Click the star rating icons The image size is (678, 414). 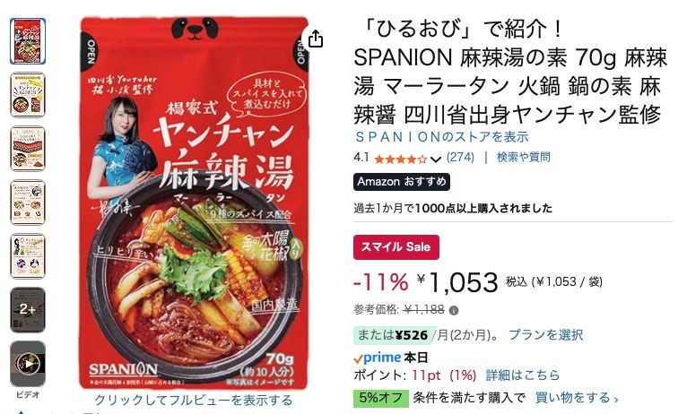(x=400, y=159)
